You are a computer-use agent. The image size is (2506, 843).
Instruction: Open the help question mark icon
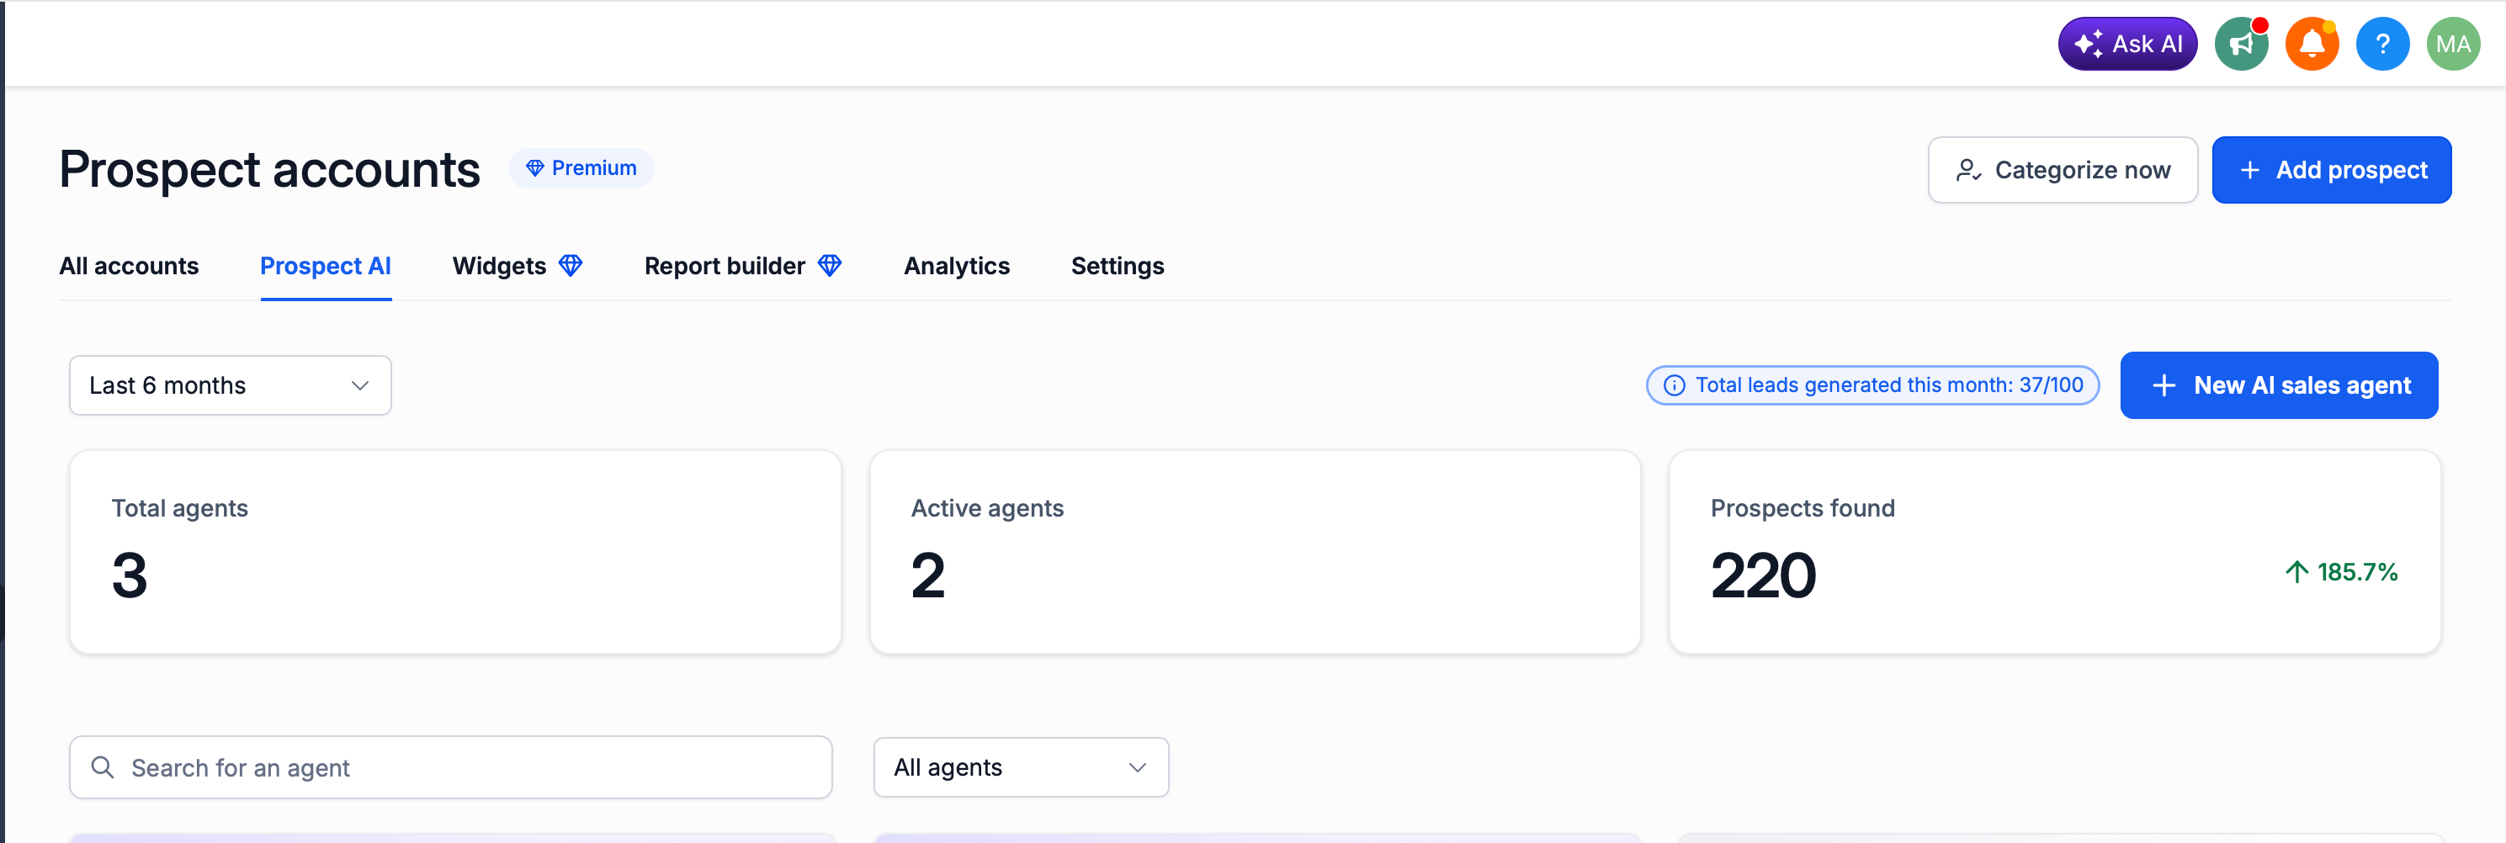[2382, 45]
